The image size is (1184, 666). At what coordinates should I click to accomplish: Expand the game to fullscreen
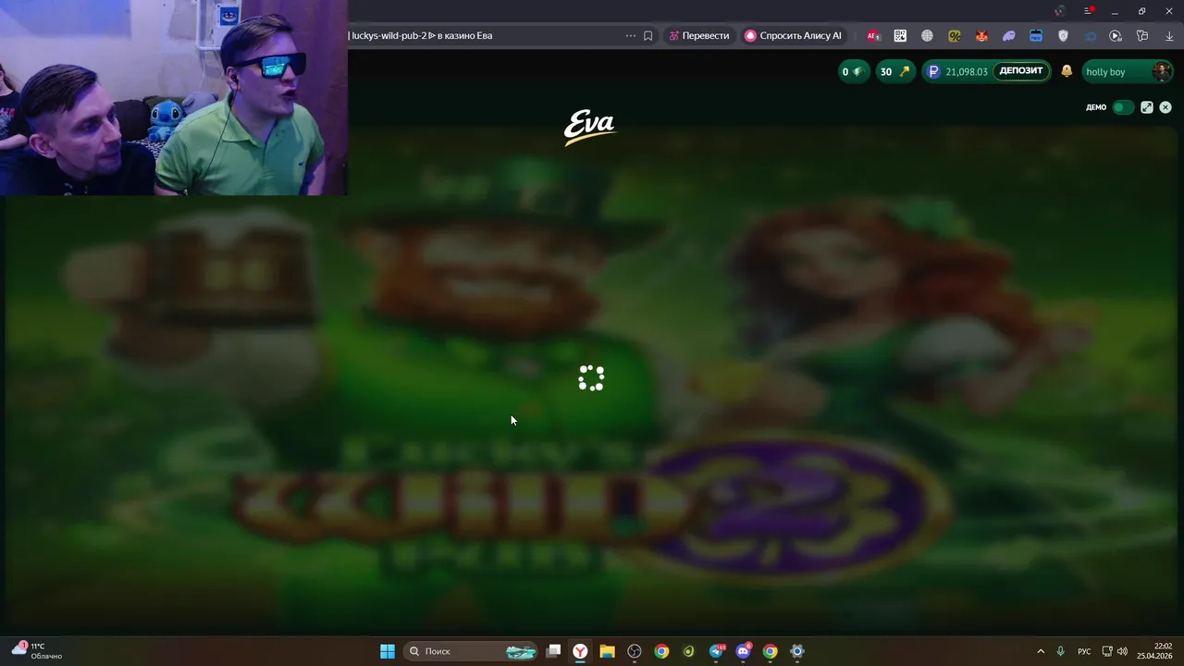click(1147, 107)
